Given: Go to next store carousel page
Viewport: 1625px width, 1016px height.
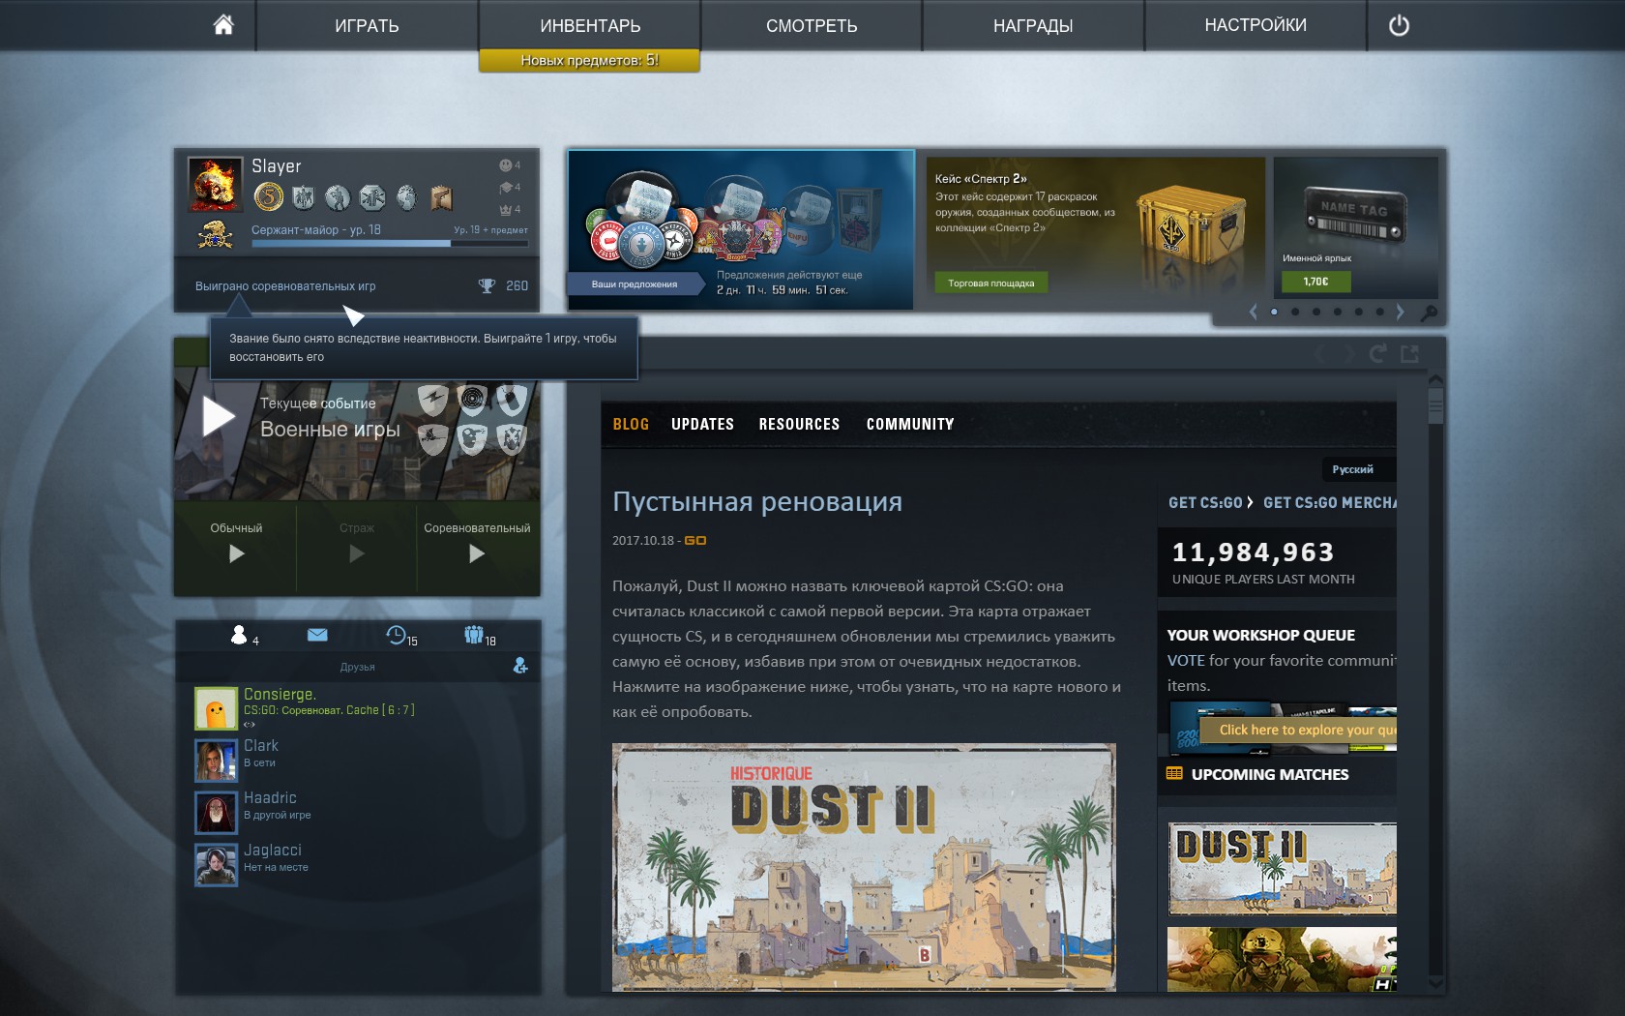Looking at the screenshot, I should 1400,312.
